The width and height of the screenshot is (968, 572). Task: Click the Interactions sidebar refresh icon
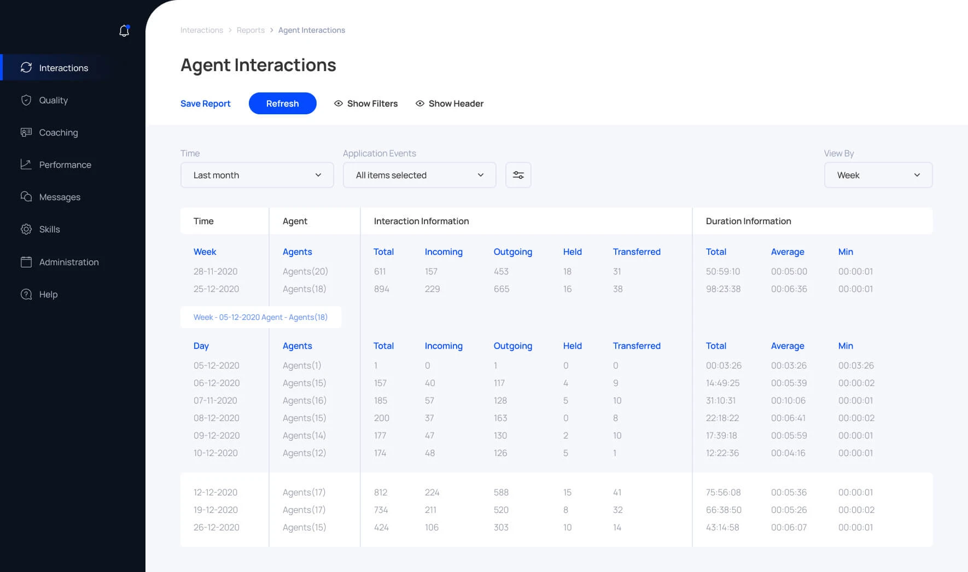pyautogui.click(x=26, y=67)
